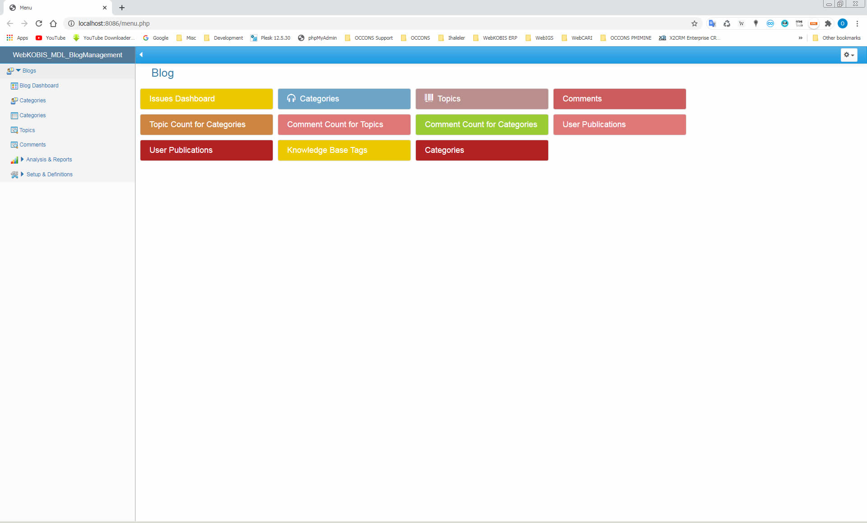
Task: Open Comment Count for Topics tile
Action: coord(344,124)
